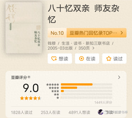Tap the 9.0 rating score
Image resolution: width=132 pixels, height=118 pixels.
click(31, 88)
